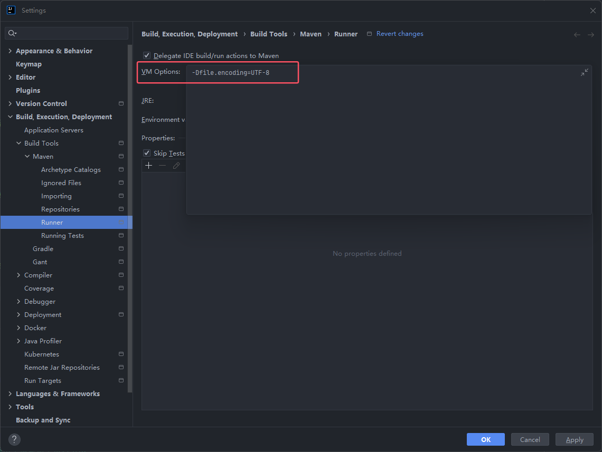Click the Apply button

click(x=575, y=439)
